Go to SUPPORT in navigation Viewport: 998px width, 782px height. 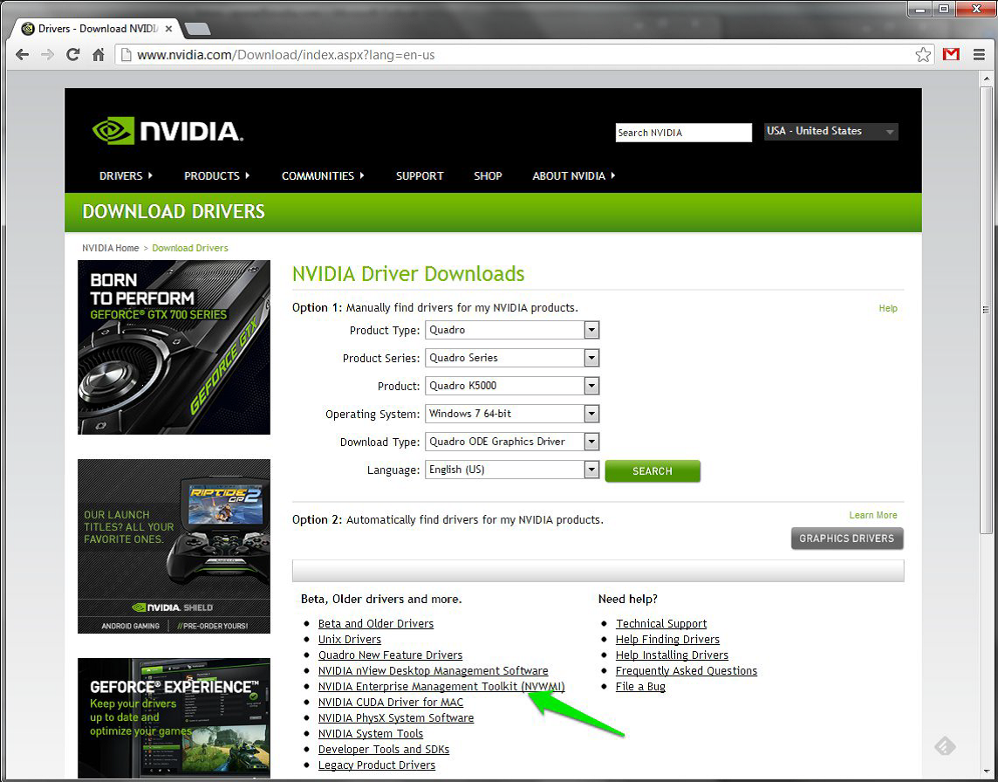click(x=420, y=175)
